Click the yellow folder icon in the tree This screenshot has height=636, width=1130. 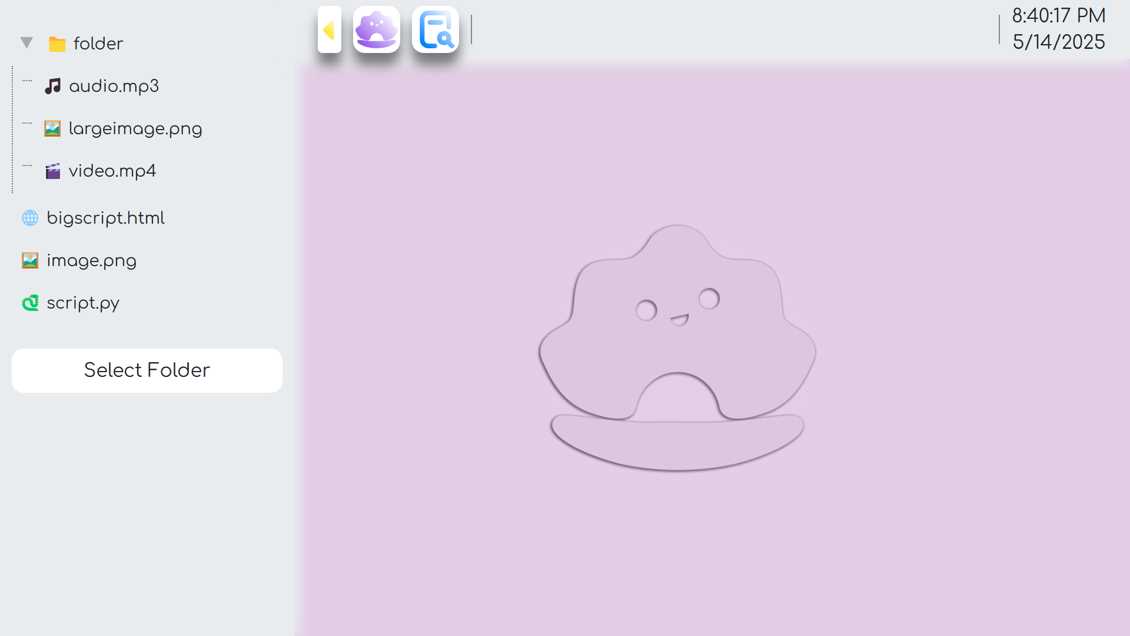[x=58, y=42]
